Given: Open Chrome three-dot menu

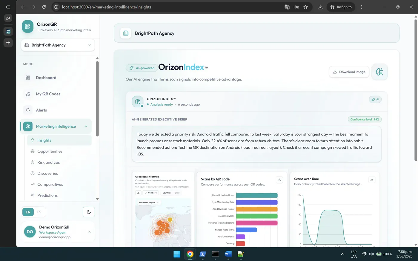Looking at the screenshot, I should [362, 7].
